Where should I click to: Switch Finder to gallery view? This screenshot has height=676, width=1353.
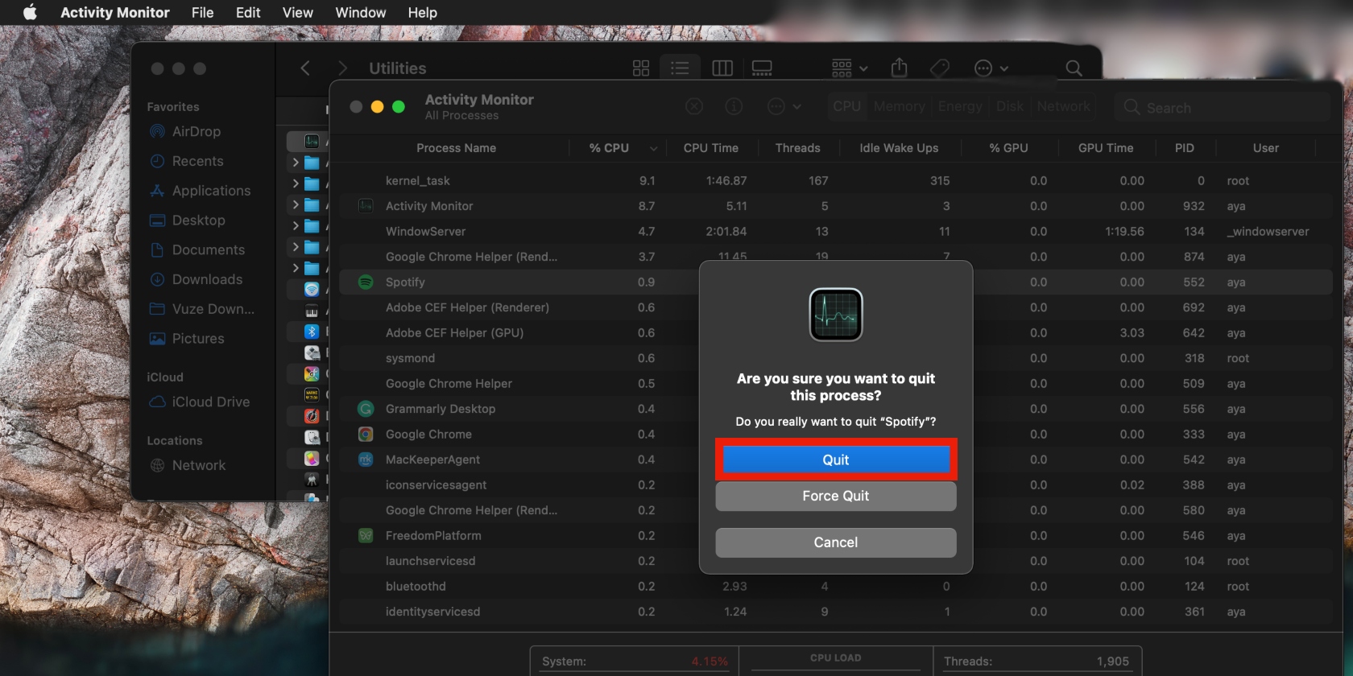[x=762, y=68]
